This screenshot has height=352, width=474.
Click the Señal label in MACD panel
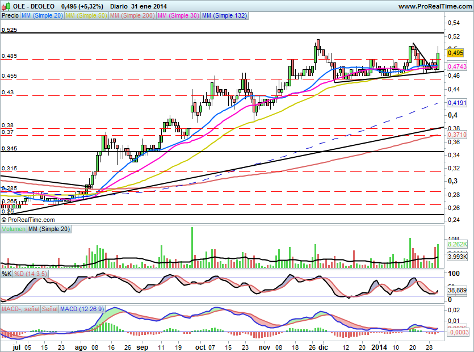(49, 309)
